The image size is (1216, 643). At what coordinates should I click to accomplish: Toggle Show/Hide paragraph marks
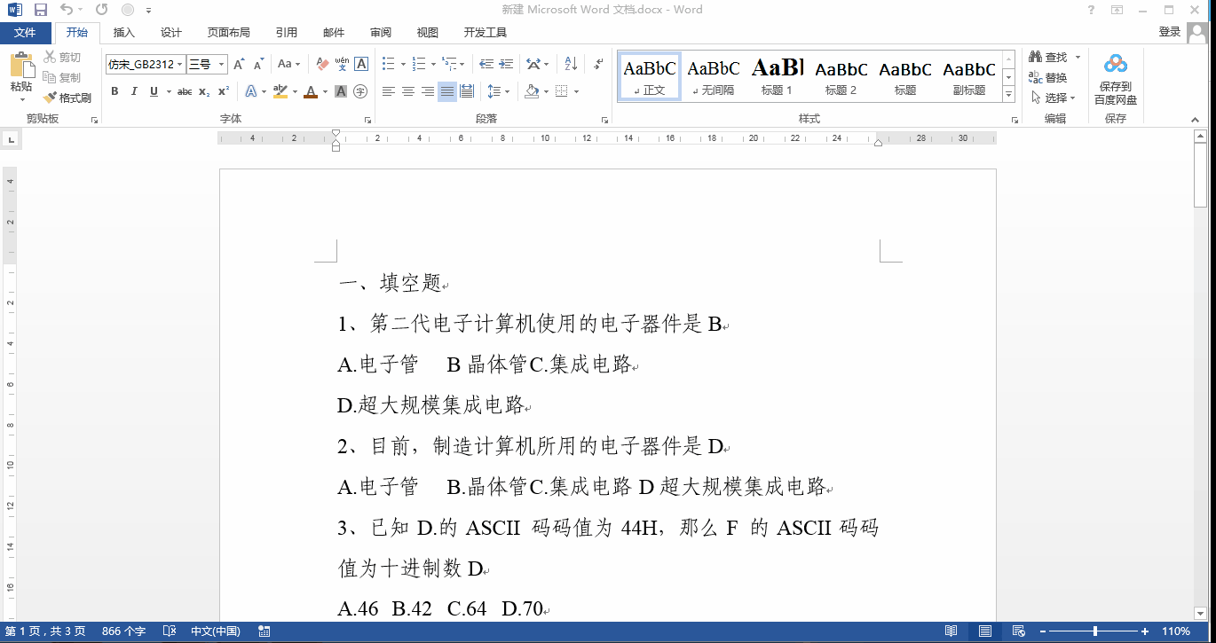click(599, 65)
